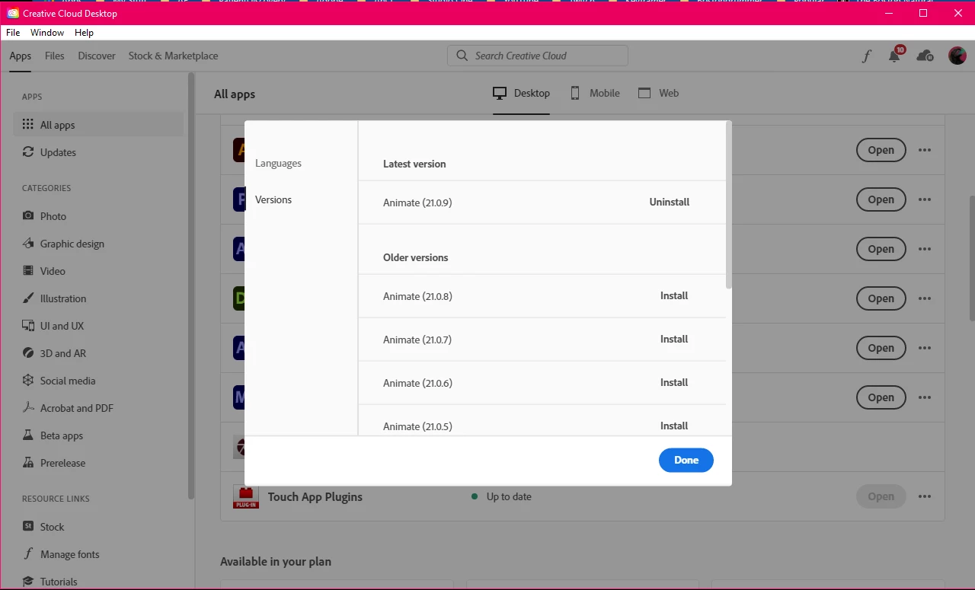Open the user profile avatar
The image size is (975, 590).
(957, 56)
